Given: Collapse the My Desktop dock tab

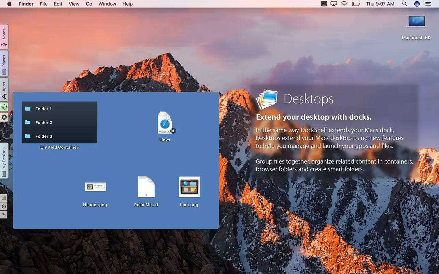Looking at the screenshot, I should pos(4,161).
